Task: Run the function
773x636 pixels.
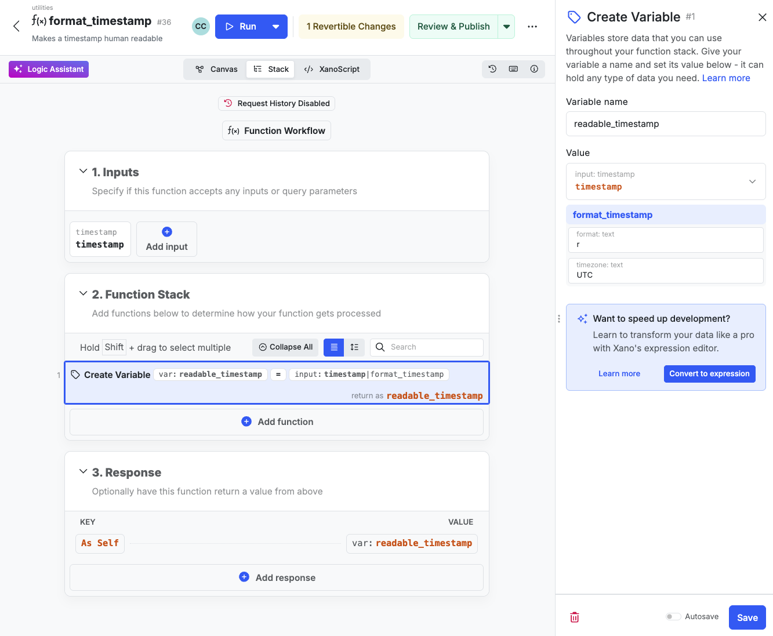Action: [x=240, y=27]
